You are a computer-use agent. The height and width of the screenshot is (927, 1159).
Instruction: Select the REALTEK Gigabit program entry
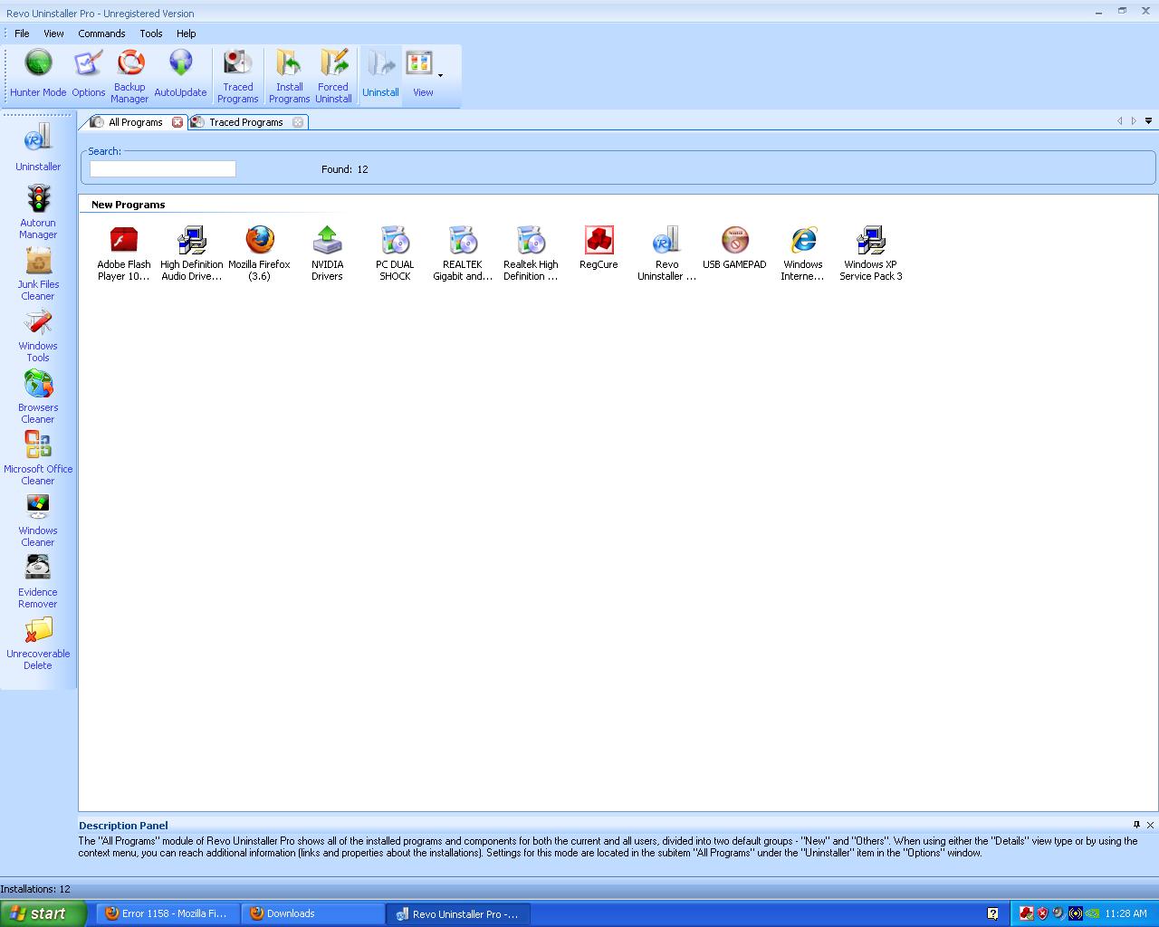(x=463, y=253)
